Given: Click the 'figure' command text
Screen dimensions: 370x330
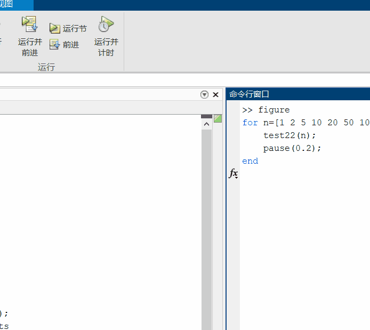Looking at the screenshot, I should coord(274,110).
